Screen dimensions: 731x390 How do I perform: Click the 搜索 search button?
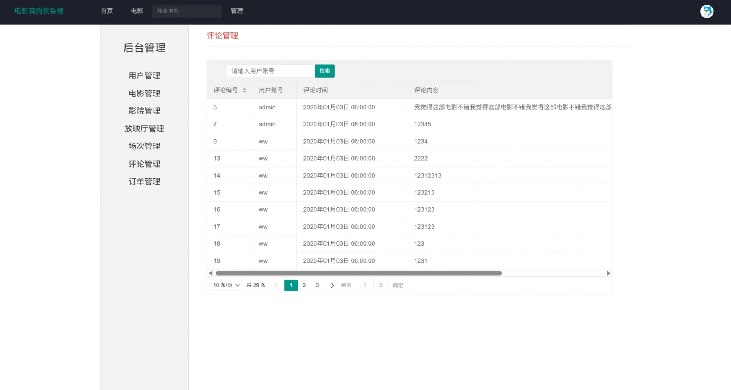point(324,71)
